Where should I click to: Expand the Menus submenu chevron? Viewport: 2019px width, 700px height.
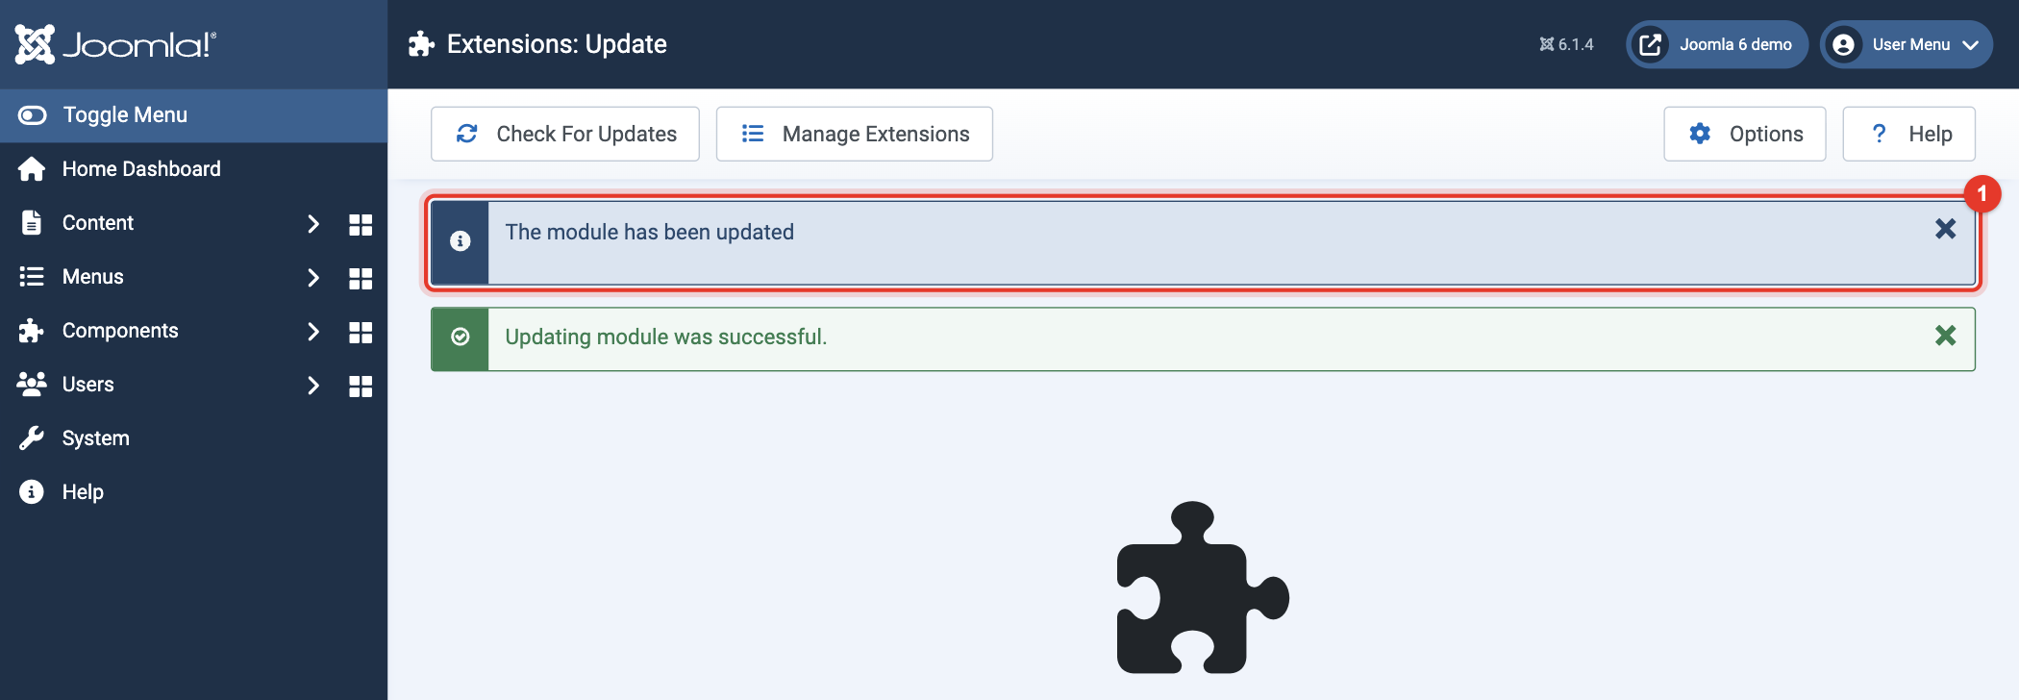tap(312, 278)
